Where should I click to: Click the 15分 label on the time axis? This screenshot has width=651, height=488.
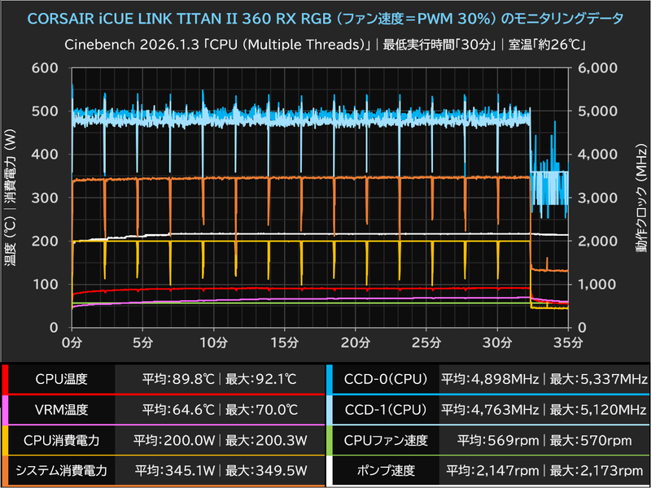click(285, 342)
